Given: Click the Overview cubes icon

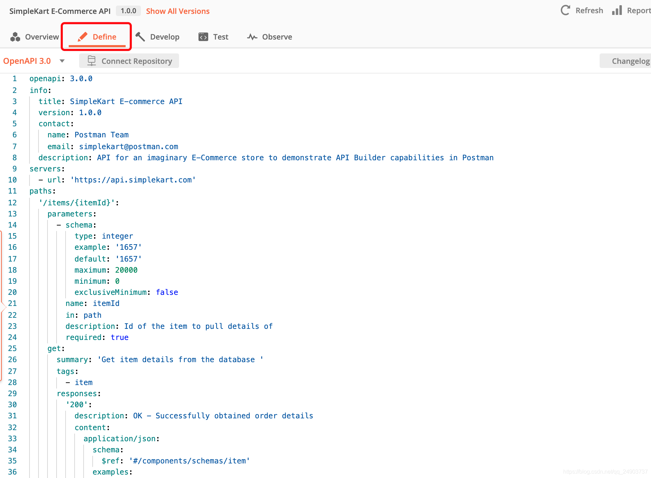Looking at the screenshot, I should pos(15,37).
